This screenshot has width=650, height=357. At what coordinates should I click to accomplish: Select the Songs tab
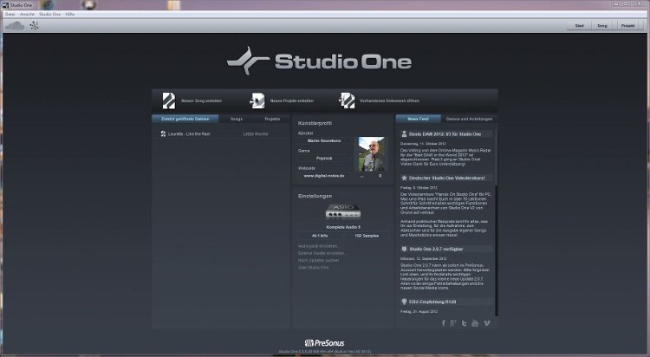coord(237,119)
